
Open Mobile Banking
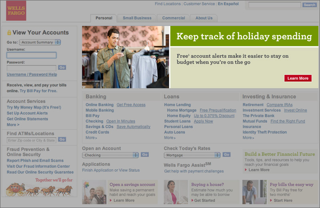tap(100, 110)
